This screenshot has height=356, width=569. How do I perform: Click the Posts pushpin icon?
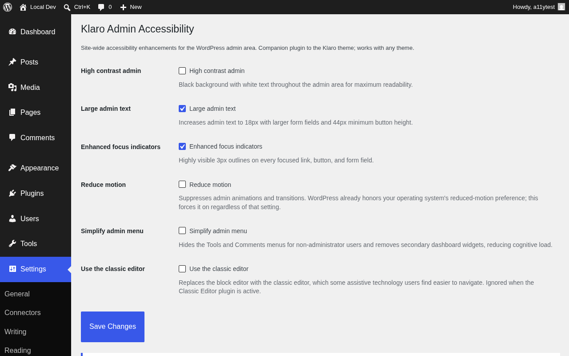coord(12,62)
